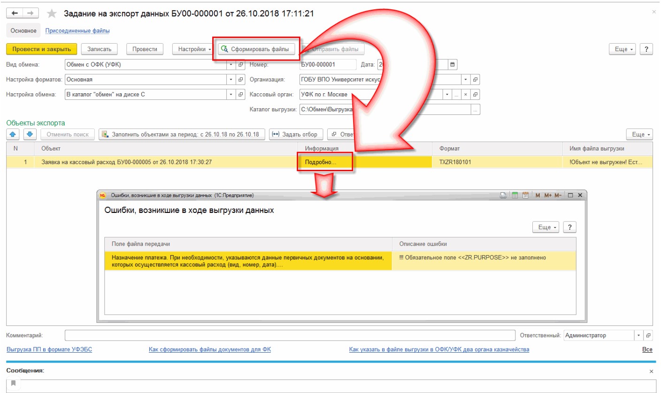
Task: Close the Сообщения panel with its x
Action: click(x=651, y=371)
